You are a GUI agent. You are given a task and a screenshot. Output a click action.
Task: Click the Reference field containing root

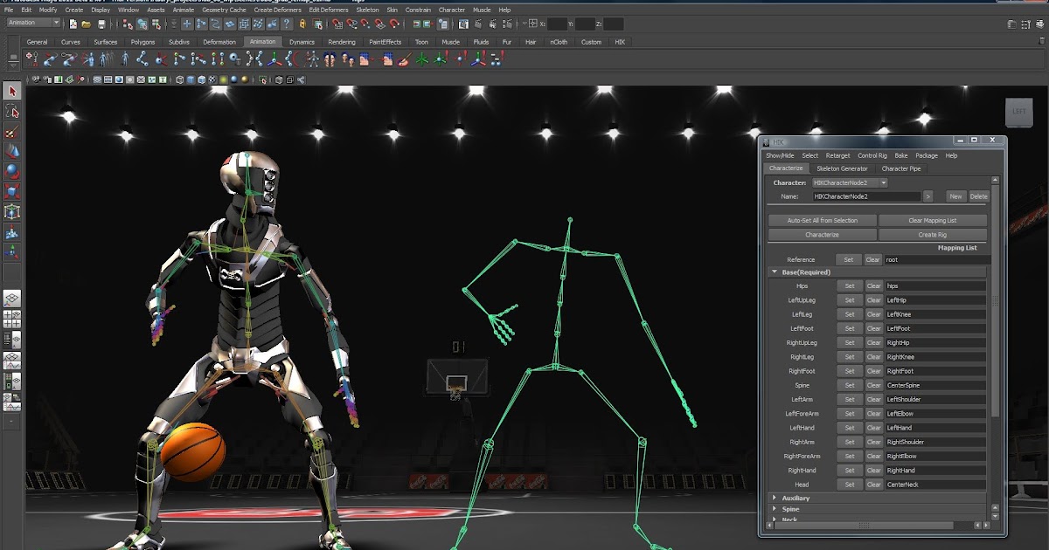pyautogui.click(x=935, y=259)
